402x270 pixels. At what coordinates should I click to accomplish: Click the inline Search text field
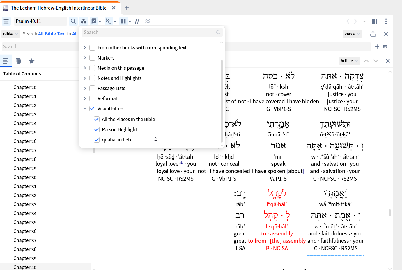[41, 47]
